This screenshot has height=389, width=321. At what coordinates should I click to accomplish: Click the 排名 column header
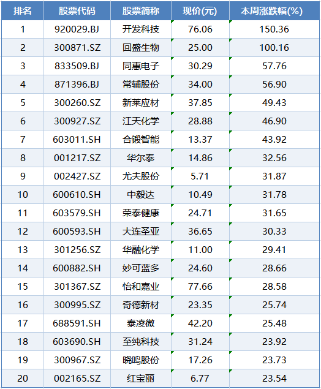23,10
